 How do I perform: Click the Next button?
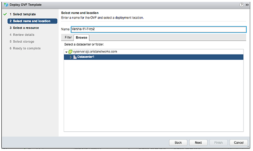(198, 143)
